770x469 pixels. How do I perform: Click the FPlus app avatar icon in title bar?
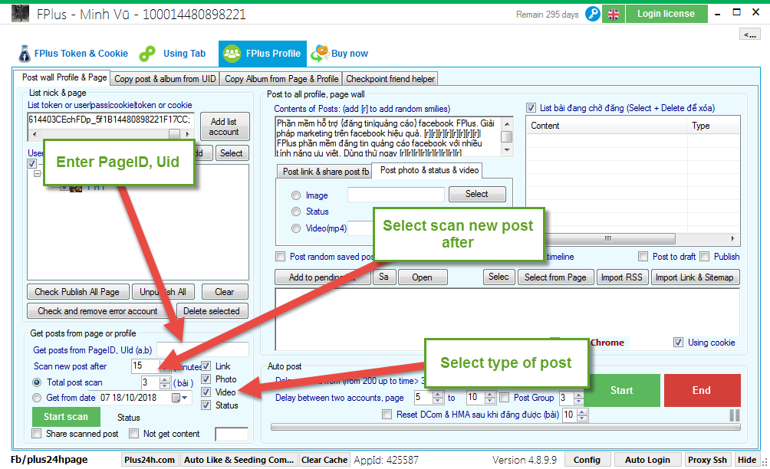pos(20,14)
